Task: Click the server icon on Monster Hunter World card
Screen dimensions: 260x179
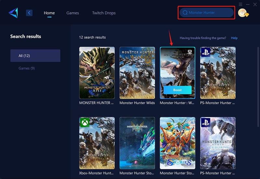Action: click(190, 52)
